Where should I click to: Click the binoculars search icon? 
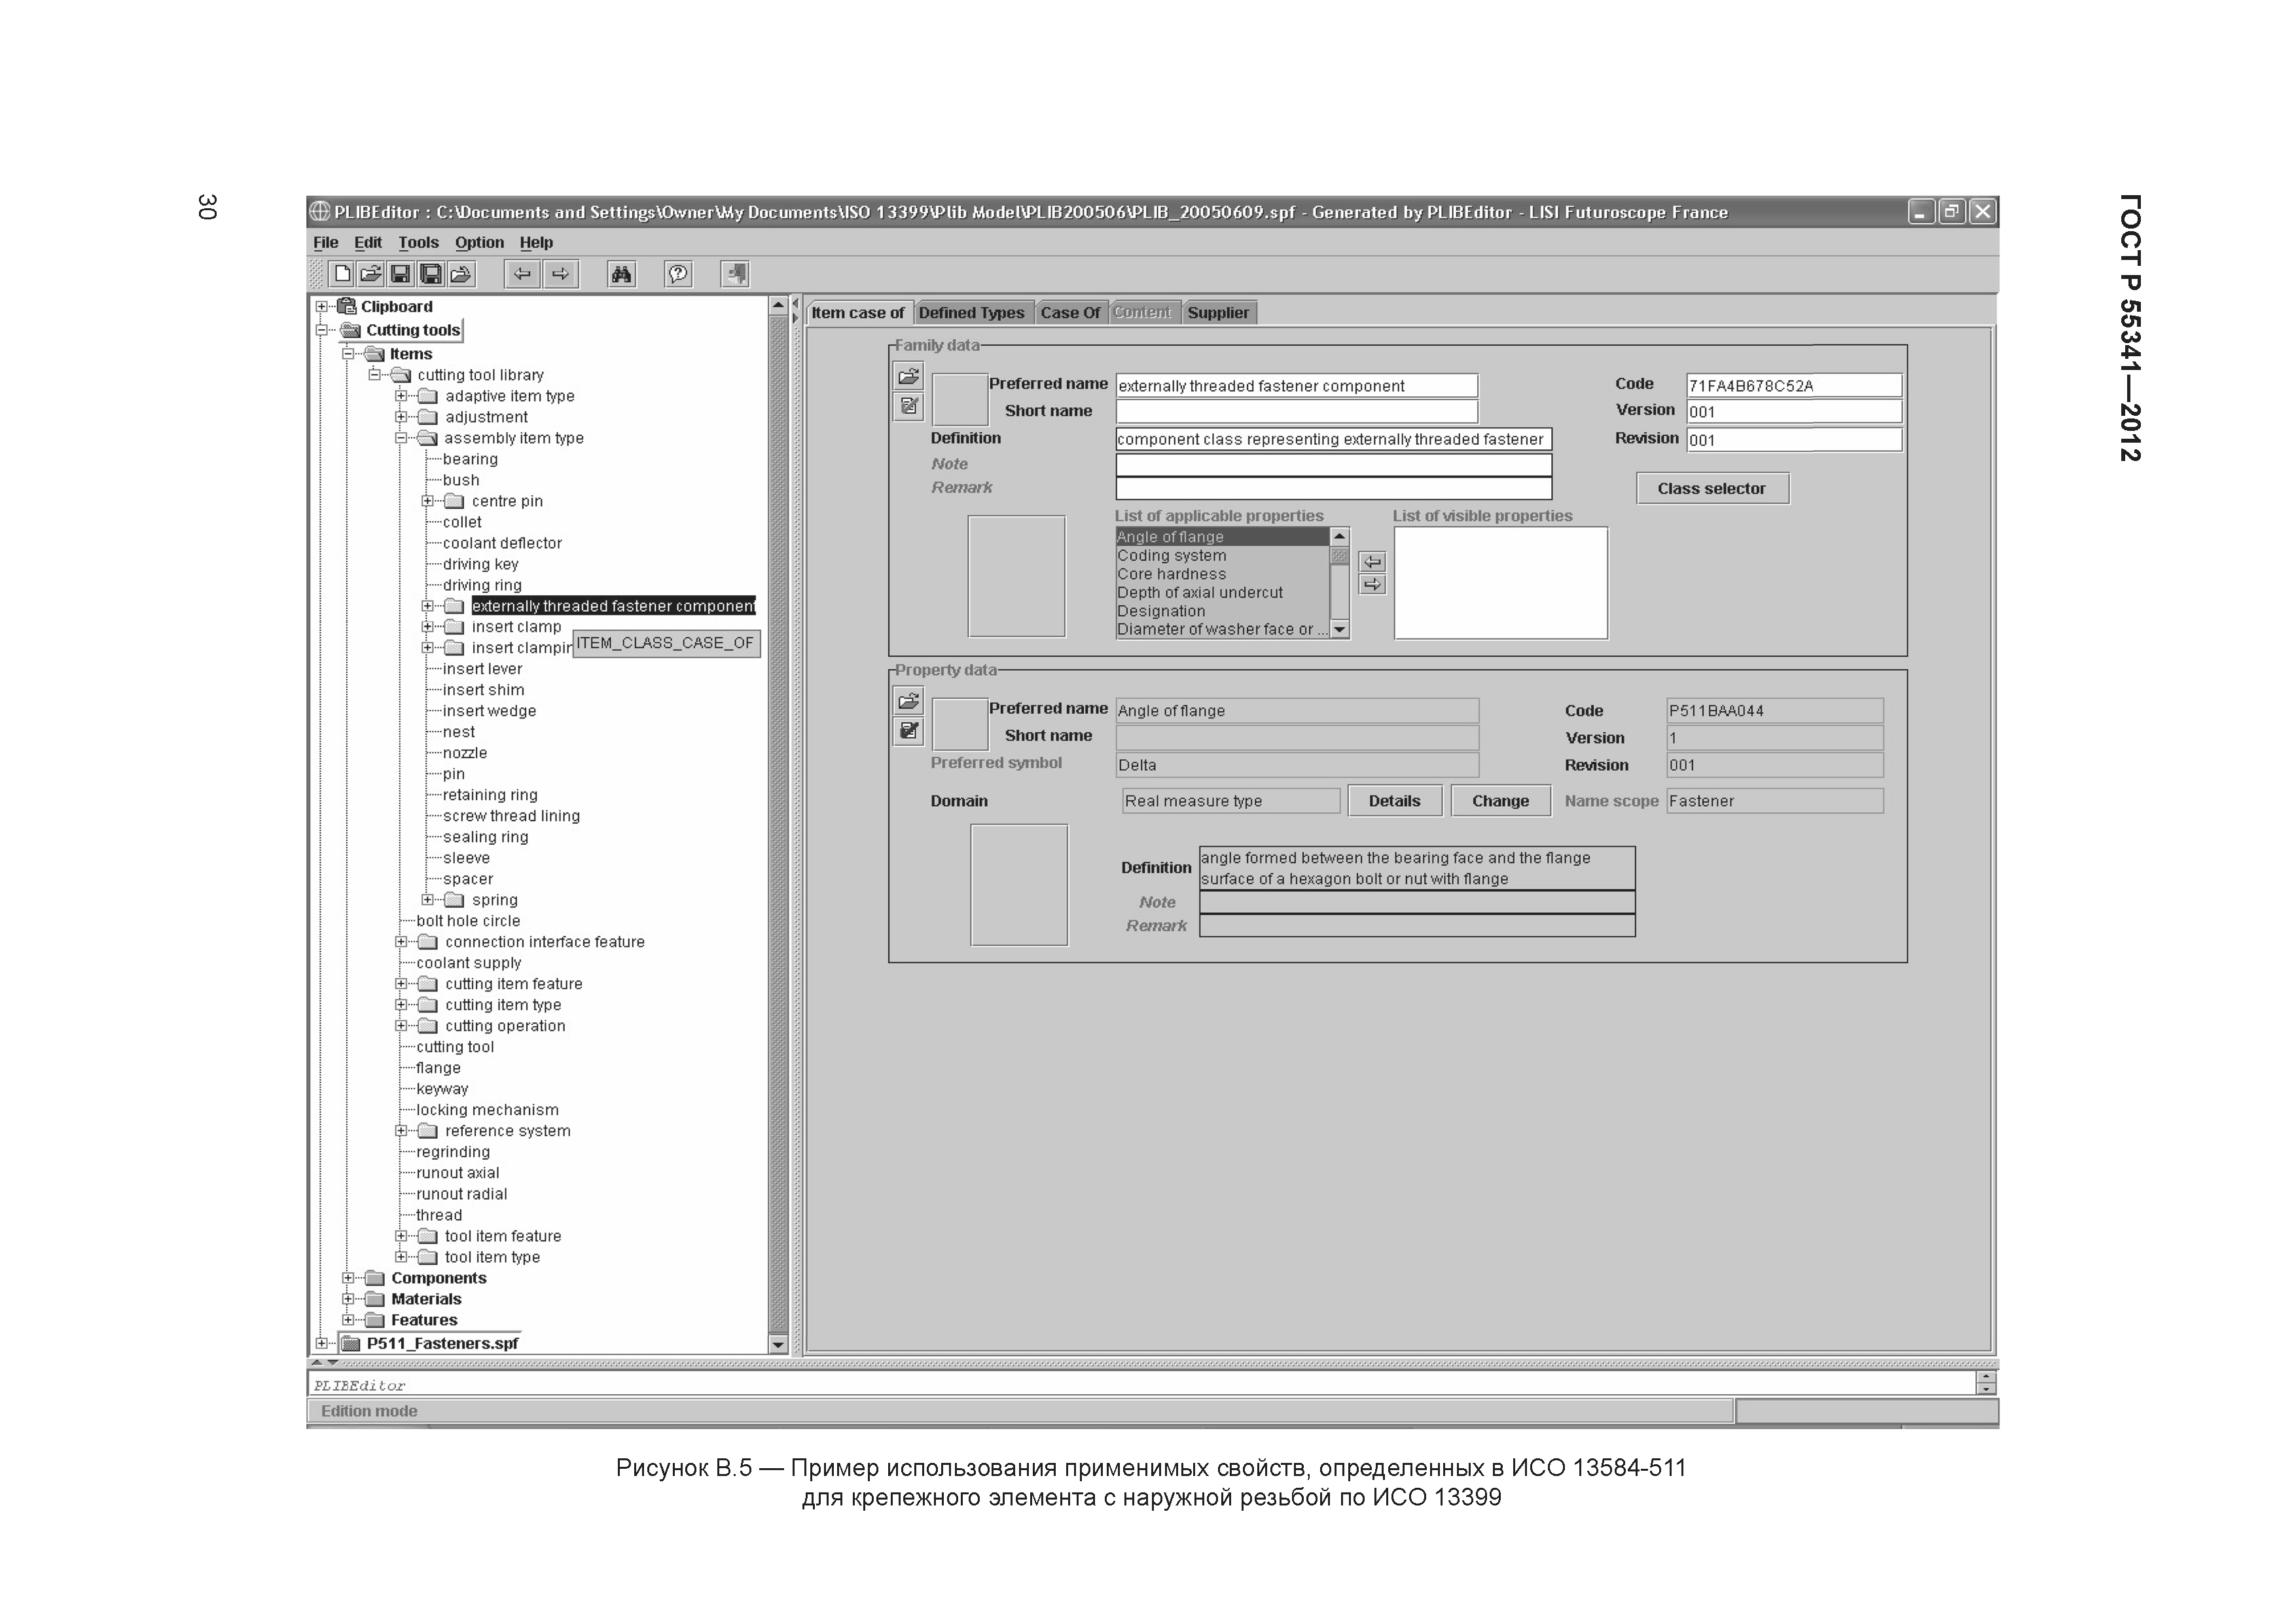point(621,273)
